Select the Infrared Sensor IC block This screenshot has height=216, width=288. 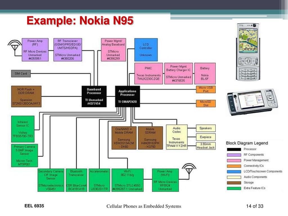click(x=23, y=129)
